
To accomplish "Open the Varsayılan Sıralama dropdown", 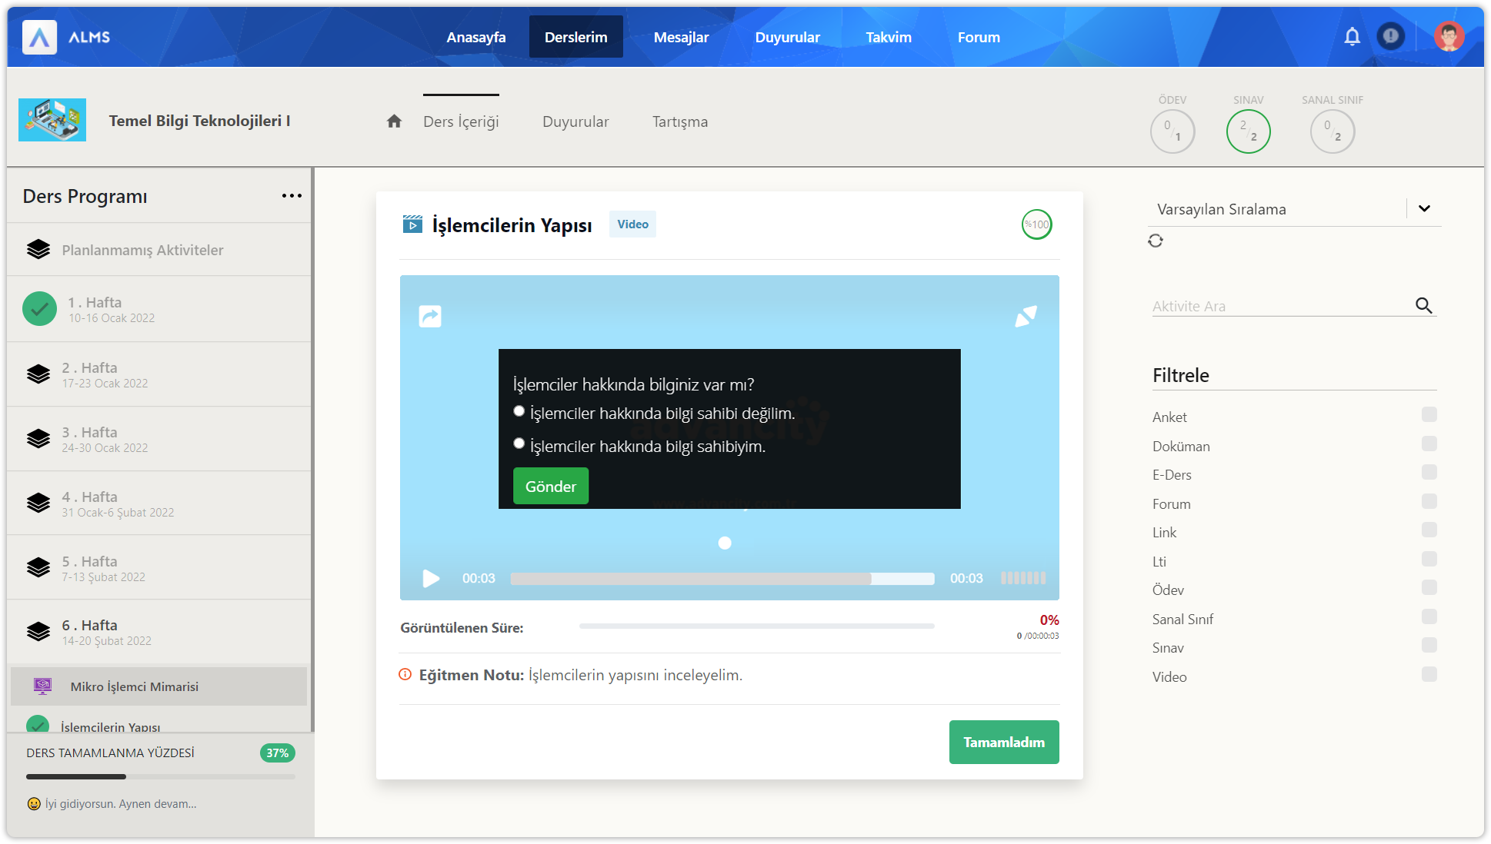I will point(1424,208).
